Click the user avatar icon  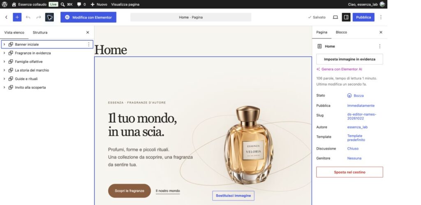tap(382, 4)
